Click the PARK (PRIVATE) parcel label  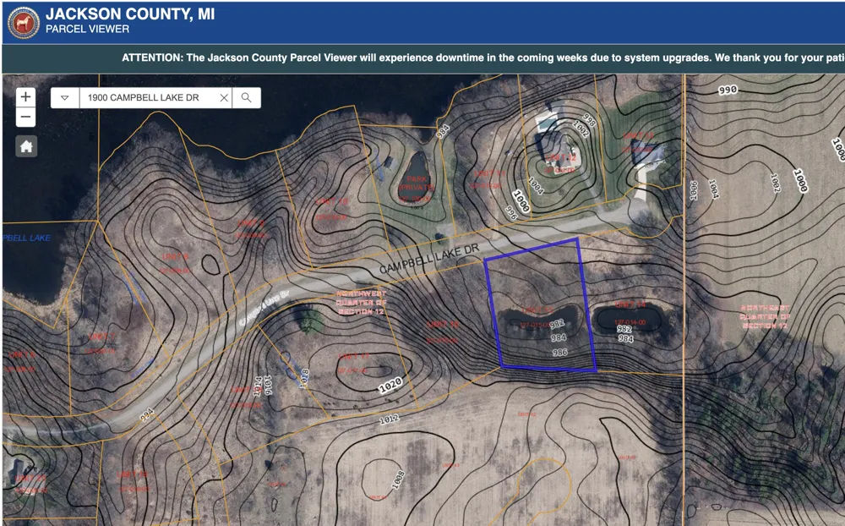(416, 183)
